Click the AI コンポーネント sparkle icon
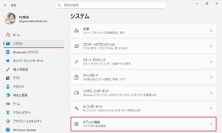Viewport: 222px width, 133px height. coord(76,108)
